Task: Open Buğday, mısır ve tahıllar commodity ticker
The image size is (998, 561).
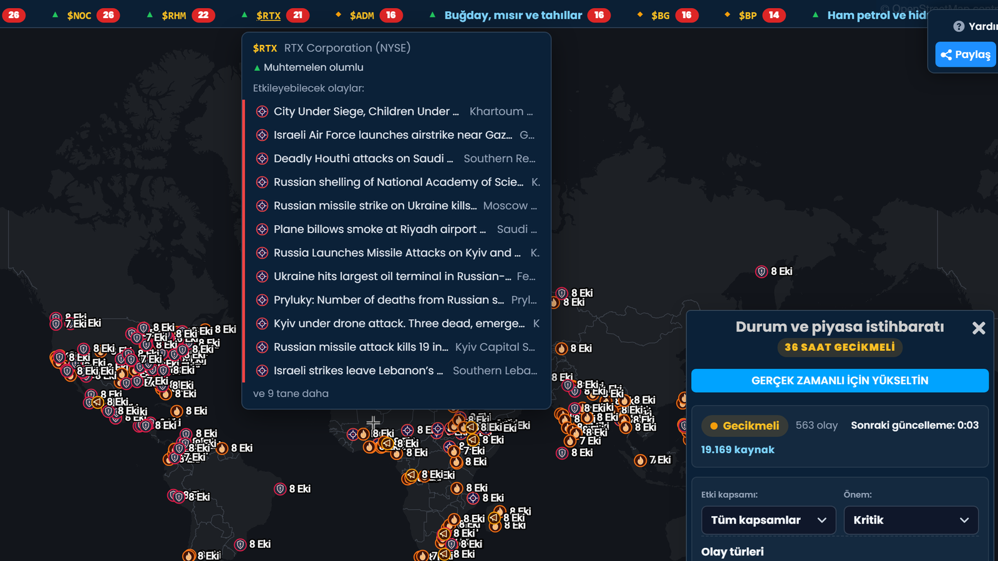Action: point(519,15)
